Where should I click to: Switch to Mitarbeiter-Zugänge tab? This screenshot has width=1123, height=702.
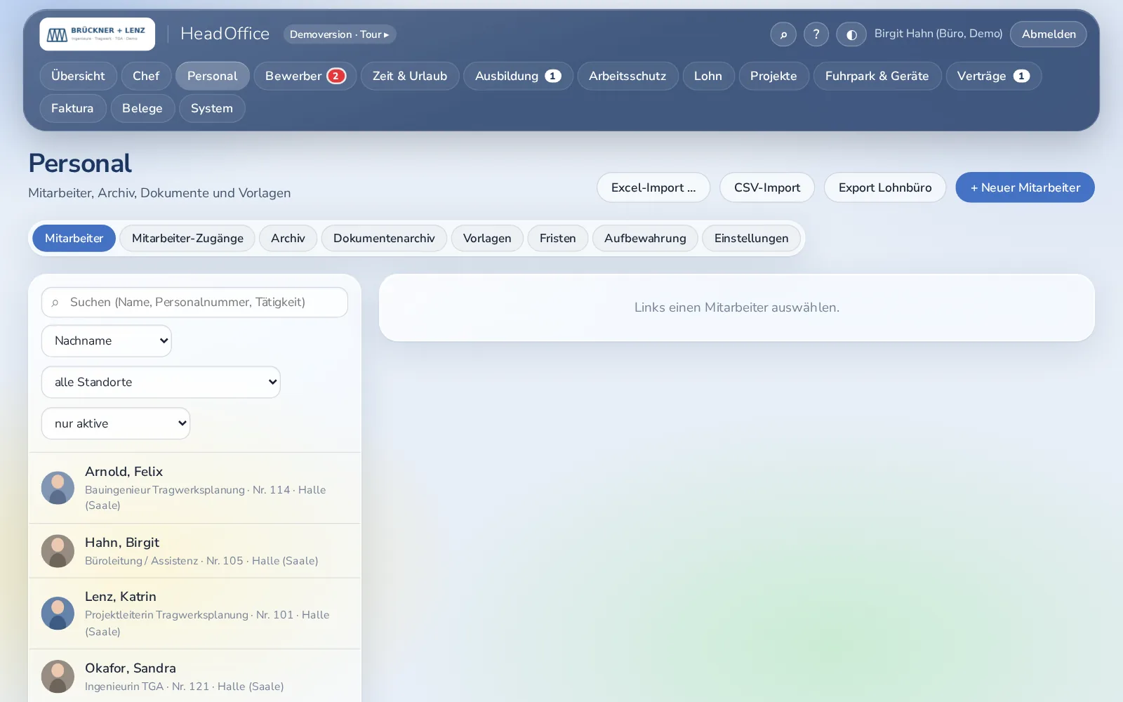click(187, 238)
